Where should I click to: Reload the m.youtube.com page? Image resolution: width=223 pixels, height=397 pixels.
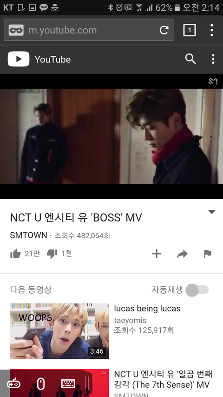164,30
